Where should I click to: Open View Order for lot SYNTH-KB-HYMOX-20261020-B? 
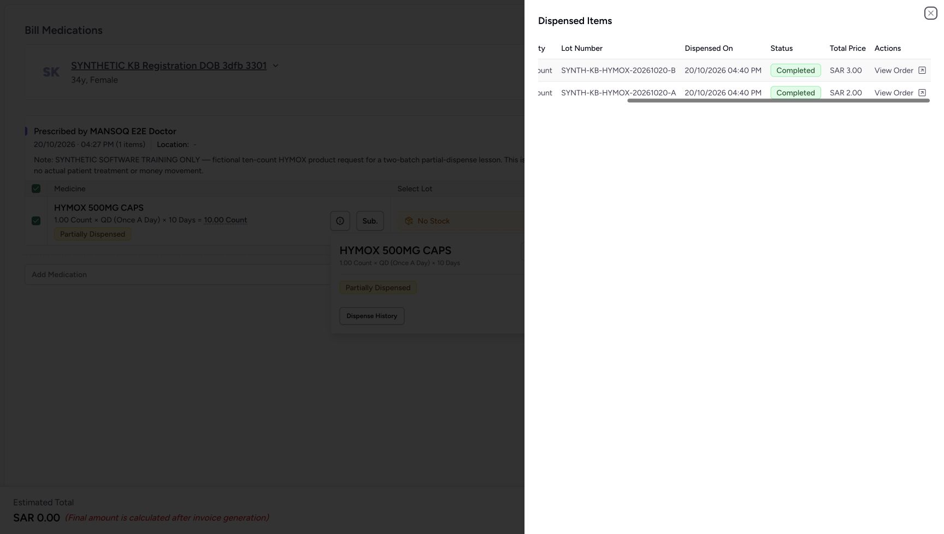pos(900,71)
